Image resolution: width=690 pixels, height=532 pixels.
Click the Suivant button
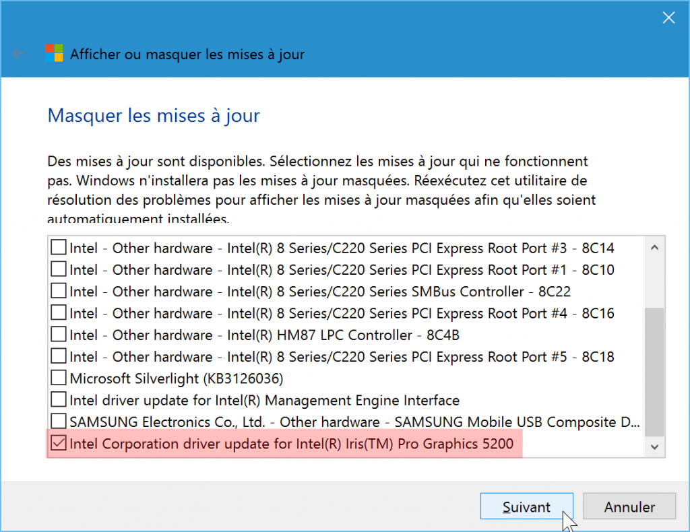click(526, 506)
